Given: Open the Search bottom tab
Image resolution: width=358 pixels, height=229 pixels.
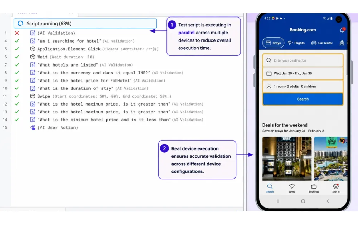Looking at the screenshot, I should coord(270,188).
